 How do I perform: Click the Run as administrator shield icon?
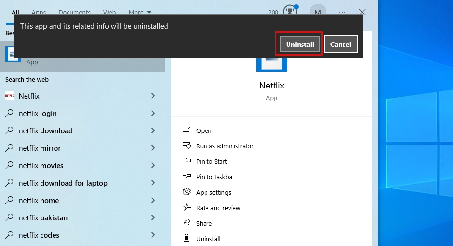point(187,145)
